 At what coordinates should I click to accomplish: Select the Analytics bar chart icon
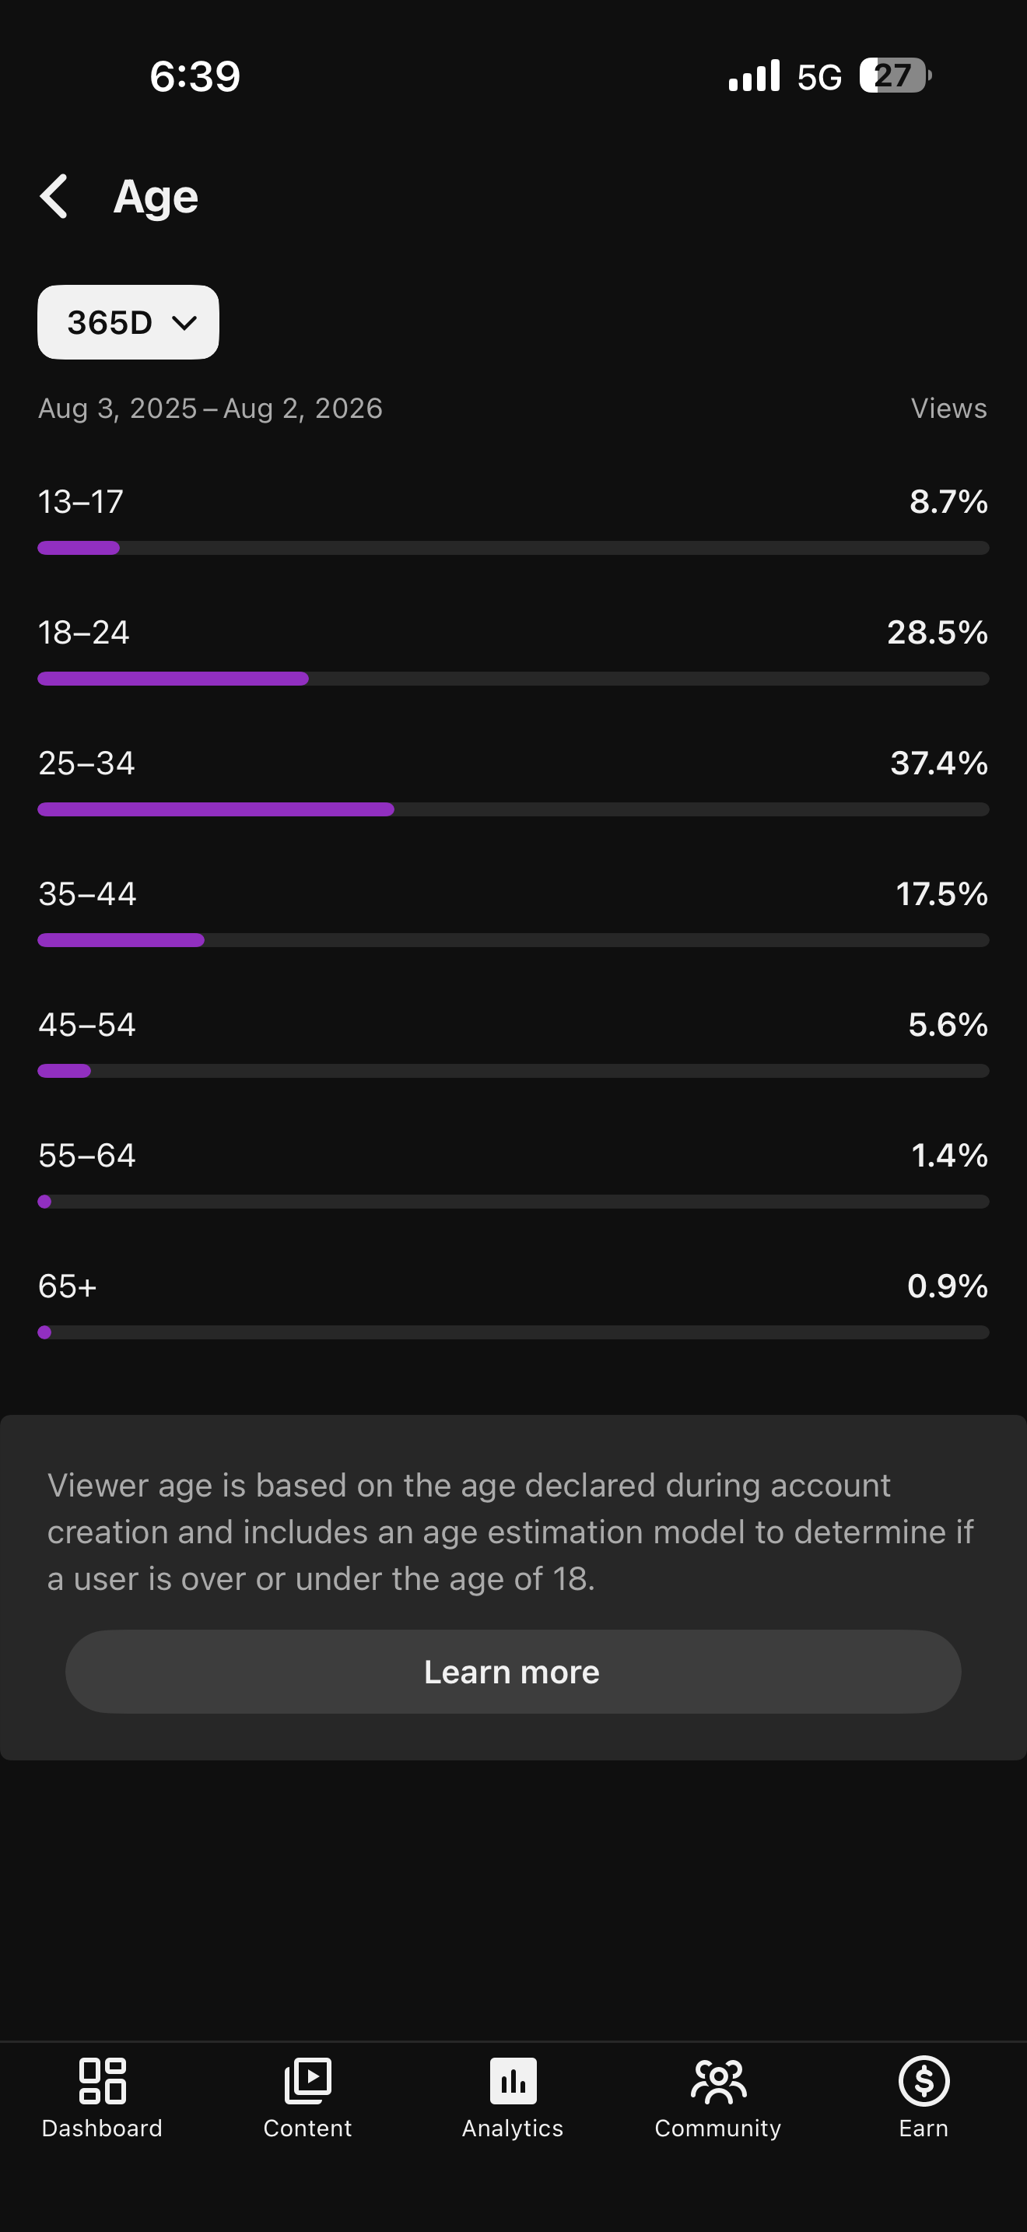tap(513, 2081)
